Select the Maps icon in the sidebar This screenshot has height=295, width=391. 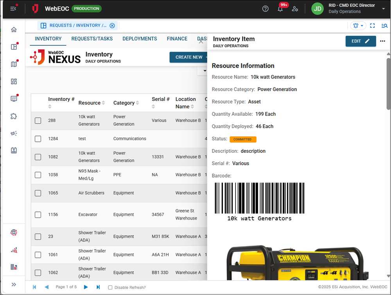coord(14,64)
